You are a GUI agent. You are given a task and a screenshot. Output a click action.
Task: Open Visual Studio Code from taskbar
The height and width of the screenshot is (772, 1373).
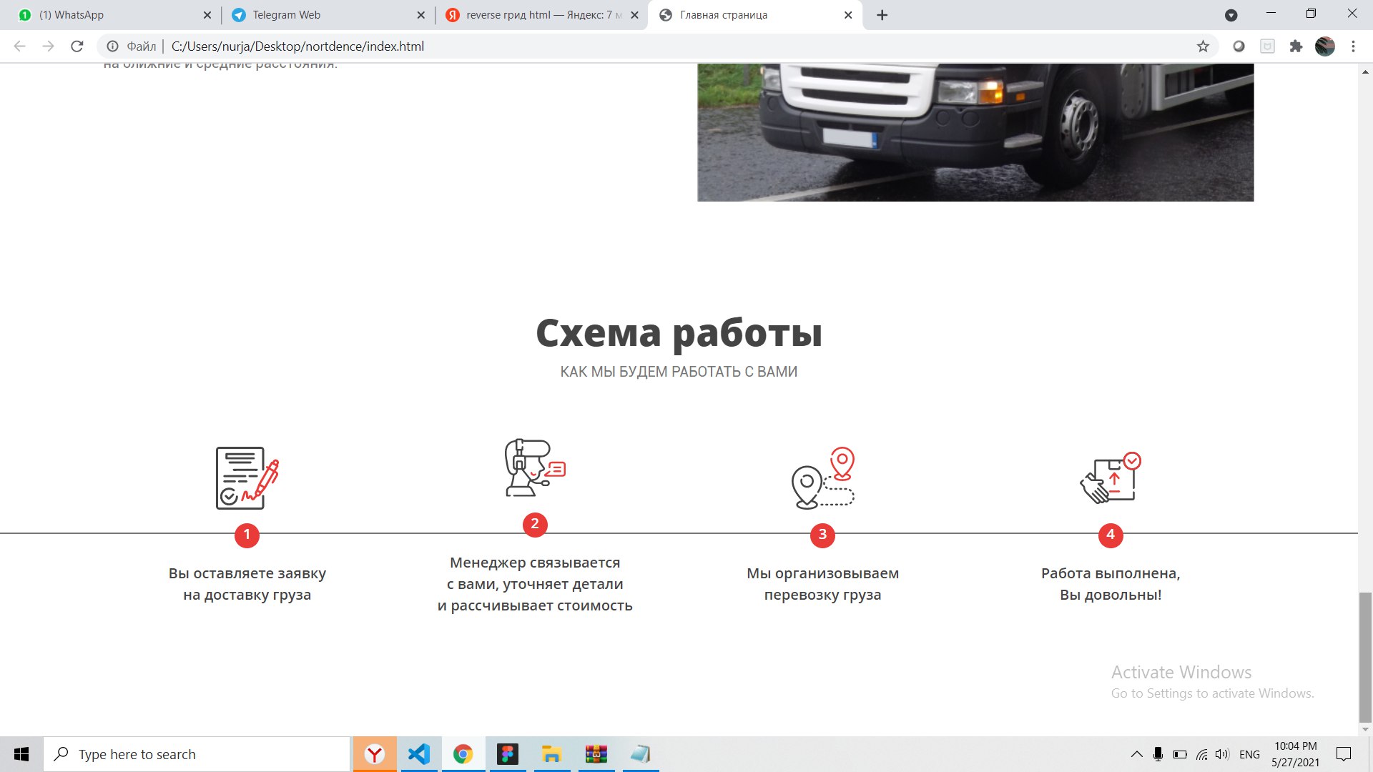point(419,754)
